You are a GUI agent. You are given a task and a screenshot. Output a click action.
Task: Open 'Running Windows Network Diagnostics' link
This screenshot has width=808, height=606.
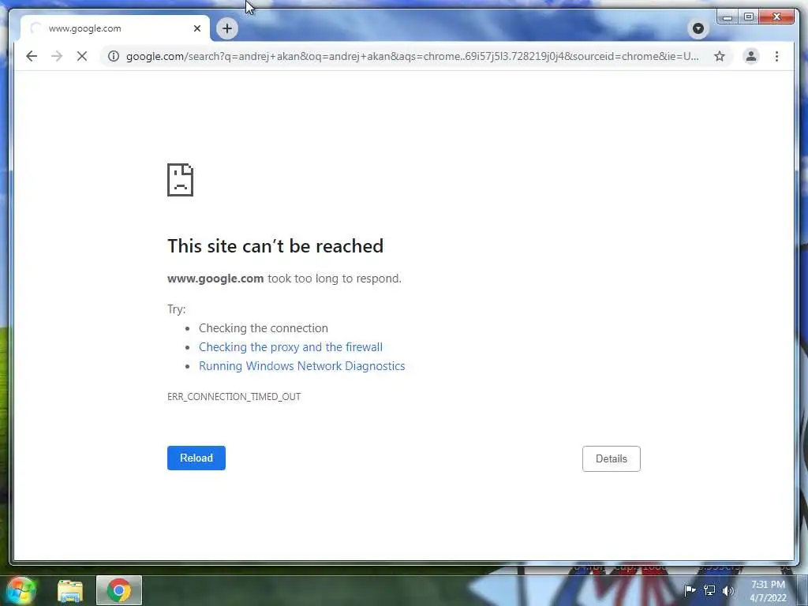(302, 366)
